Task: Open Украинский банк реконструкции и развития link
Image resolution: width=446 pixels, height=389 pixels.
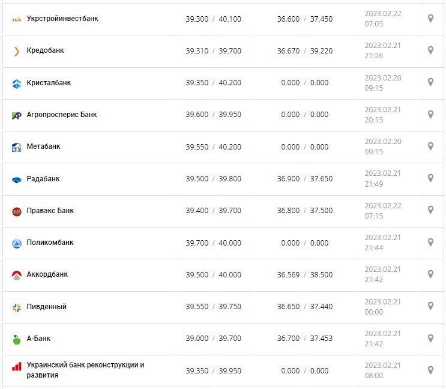Action: pos(85,370)
